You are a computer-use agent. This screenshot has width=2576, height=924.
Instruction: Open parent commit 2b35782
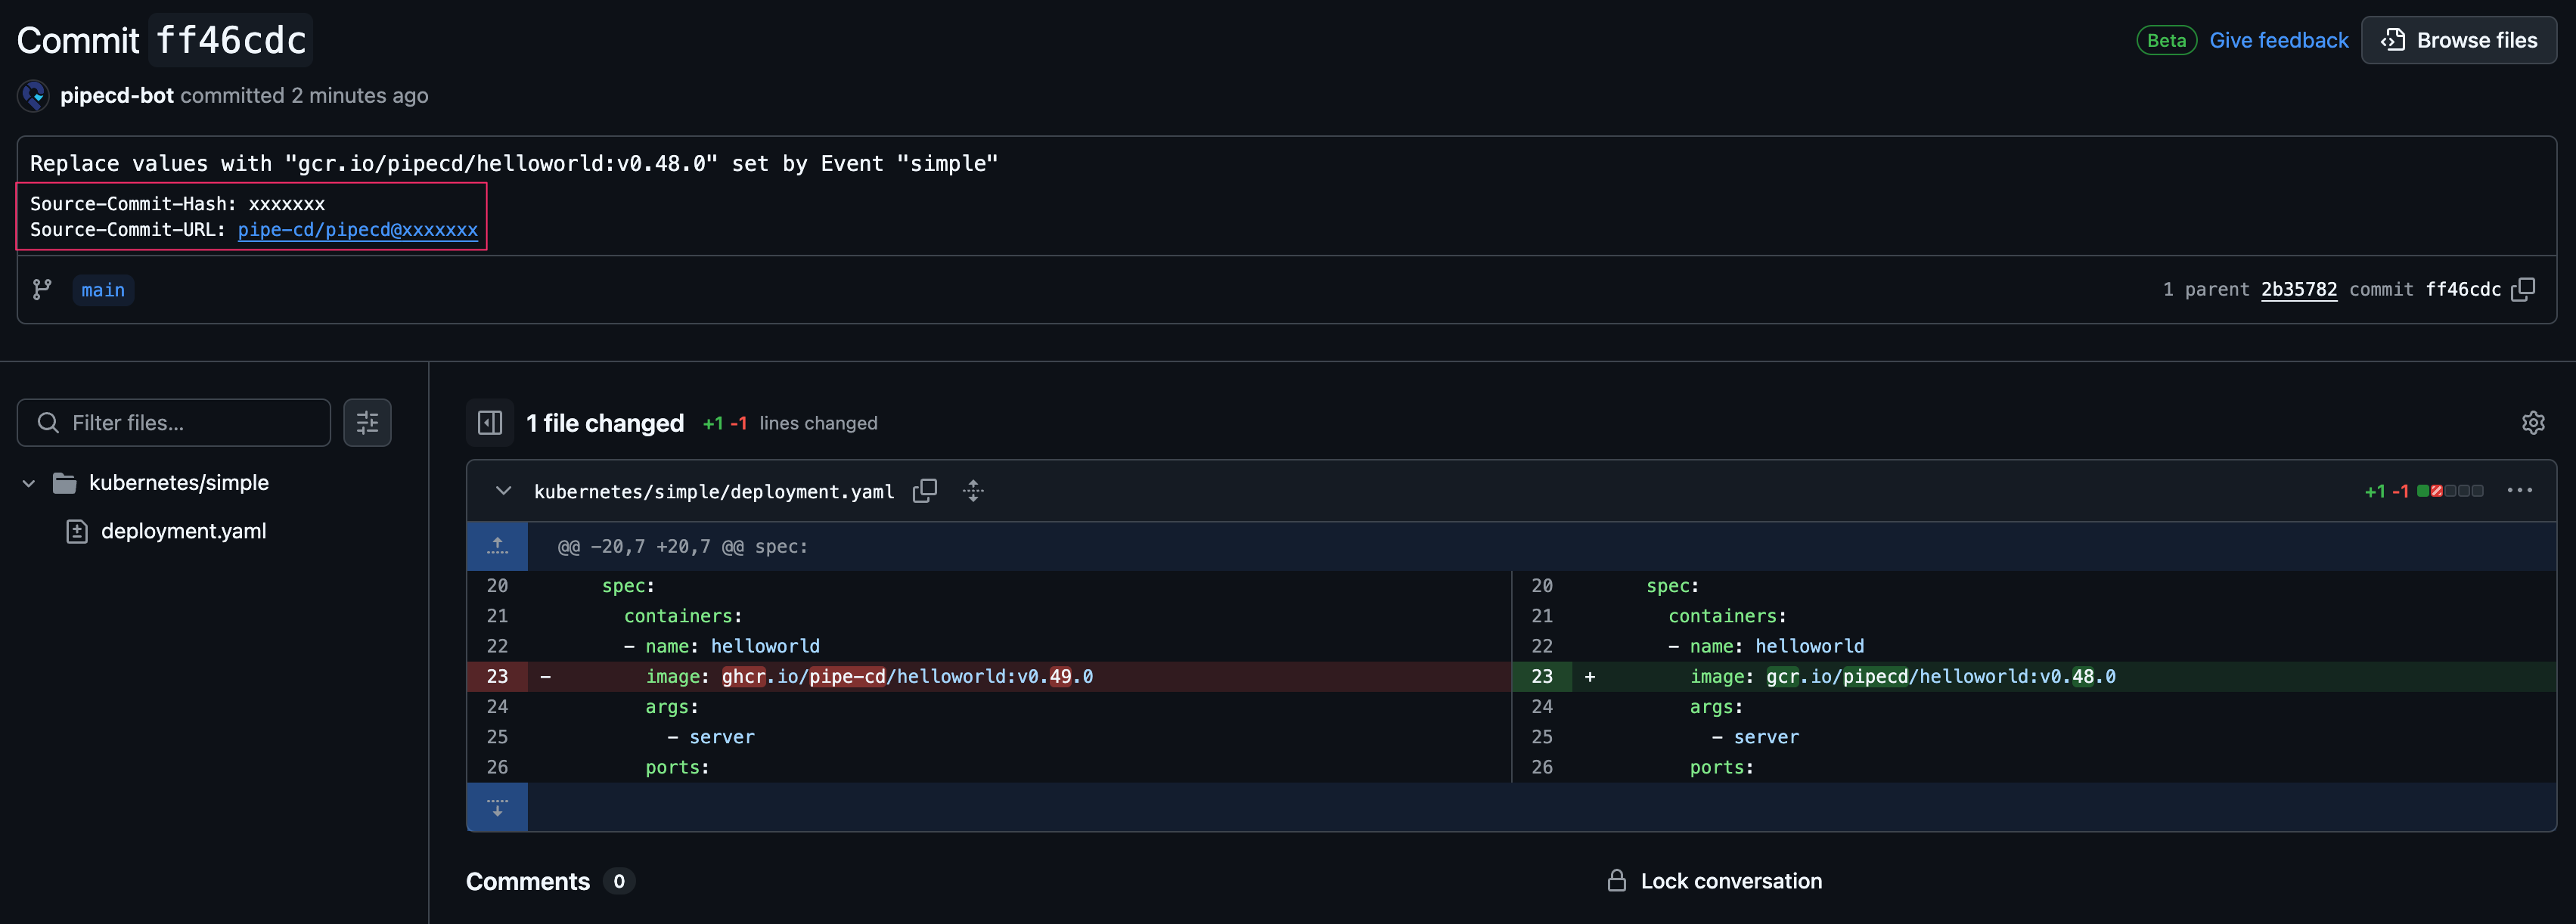pyautogui.click(x=2298, y=289)
